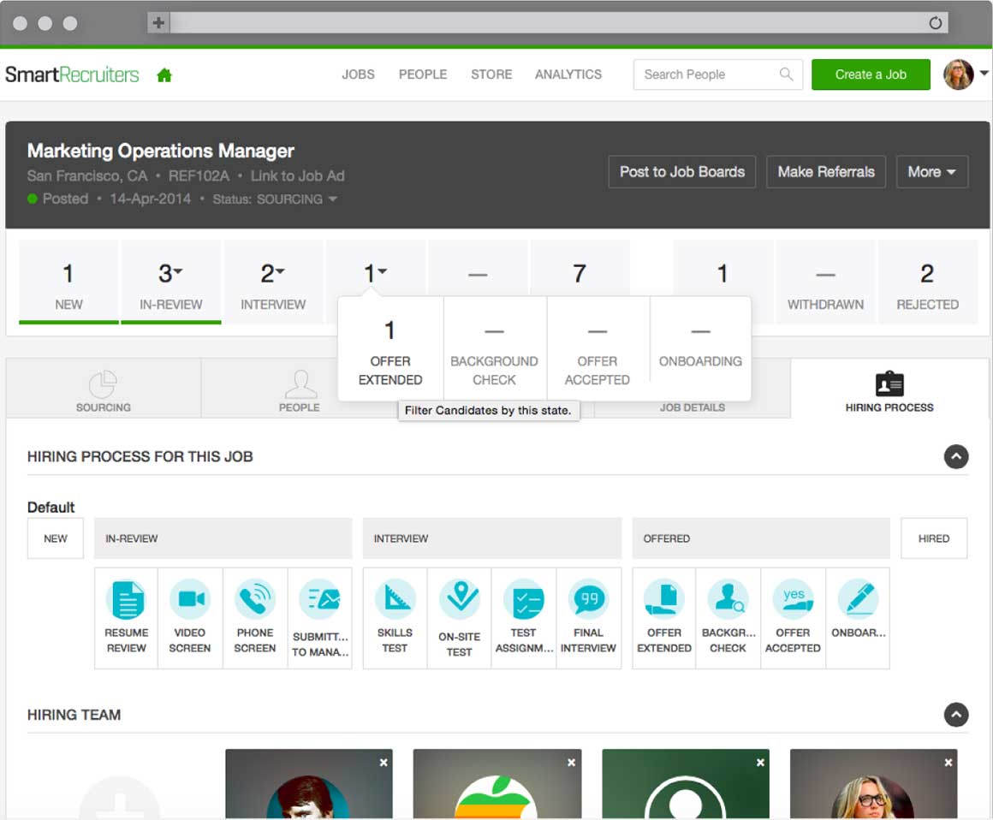Filter by Background Check in popup

point(495,348)
